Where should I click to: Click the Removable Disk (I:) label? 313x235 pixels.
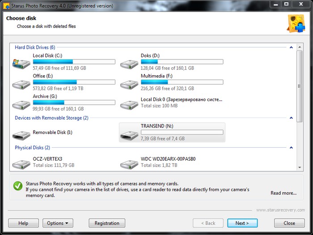click(52, 132)
